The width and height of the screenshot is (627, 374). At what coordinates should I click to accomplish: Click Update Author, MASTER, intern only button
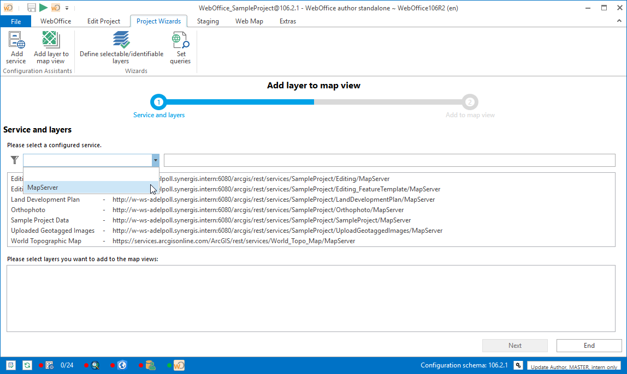574,367
